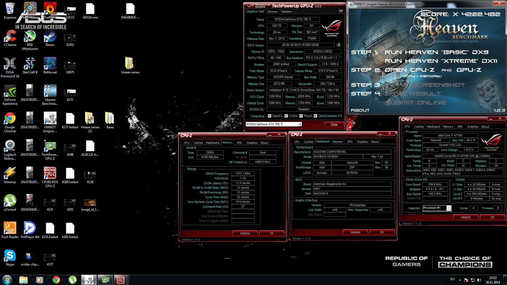Open TechPowerUp GPU-Z desktop shortcut

pyautogui.click(x=50, y=150)
